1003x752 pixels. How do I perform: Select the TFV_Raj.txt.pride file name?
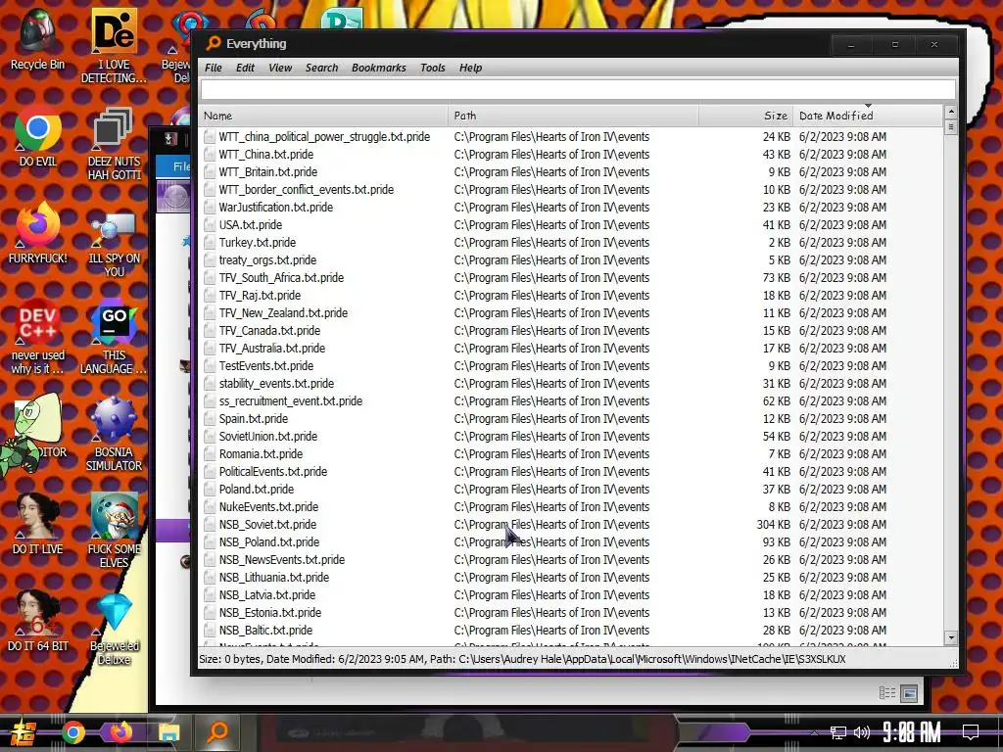point(260,296)
